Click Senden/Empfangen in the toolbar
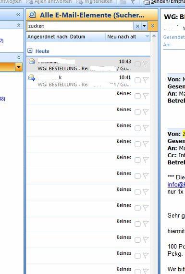The height and width of the screenshot is (274, 185). 164,2
